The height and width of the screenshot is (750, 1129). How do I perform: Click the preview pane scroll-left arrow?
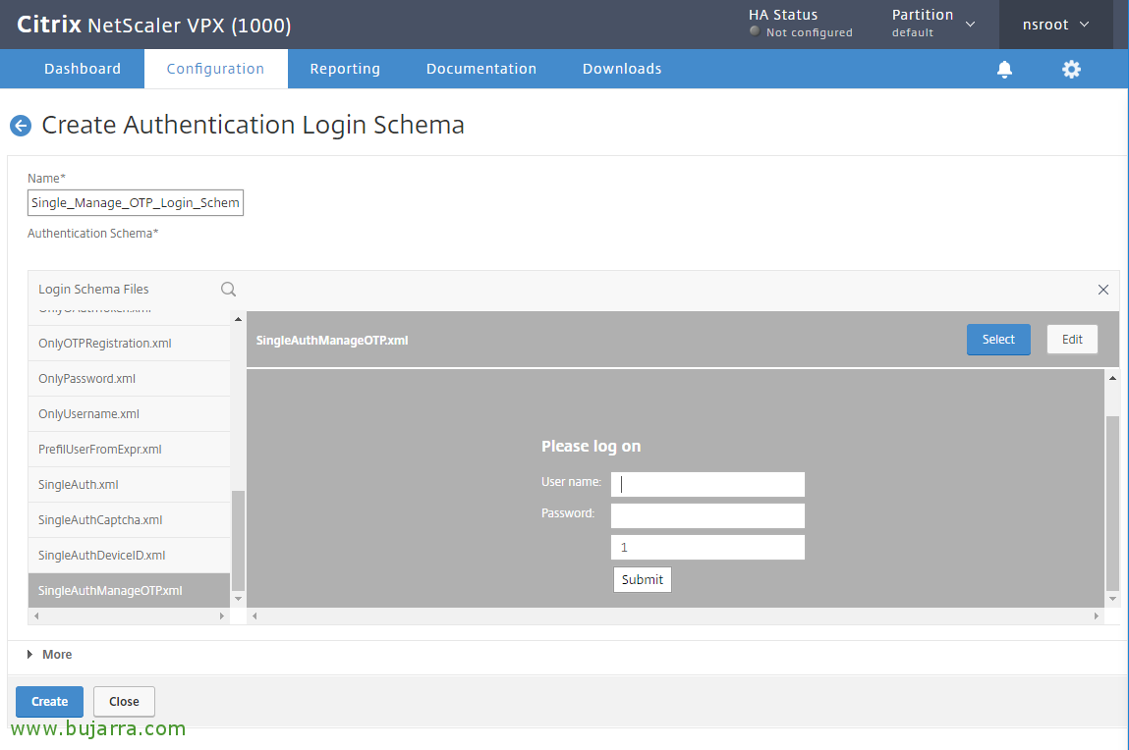click(x=254, y=616)
